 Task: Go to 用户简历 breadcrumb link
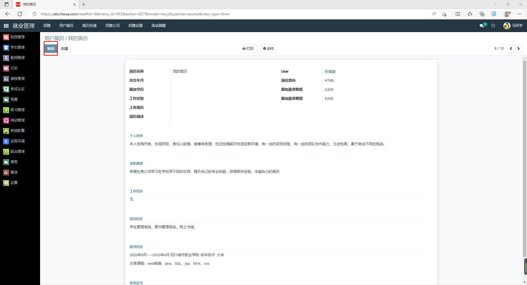click(54, 38)
